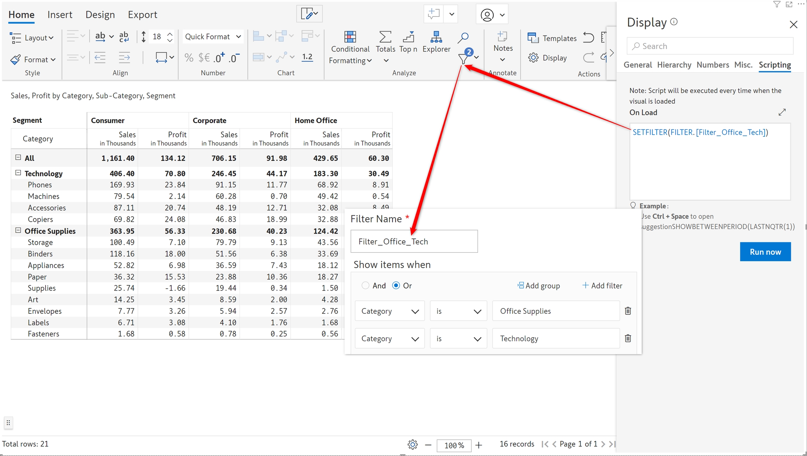Screen dimensions: 807x456
Task: Open the Quick Format dropdown
Action: click(213, 37)
